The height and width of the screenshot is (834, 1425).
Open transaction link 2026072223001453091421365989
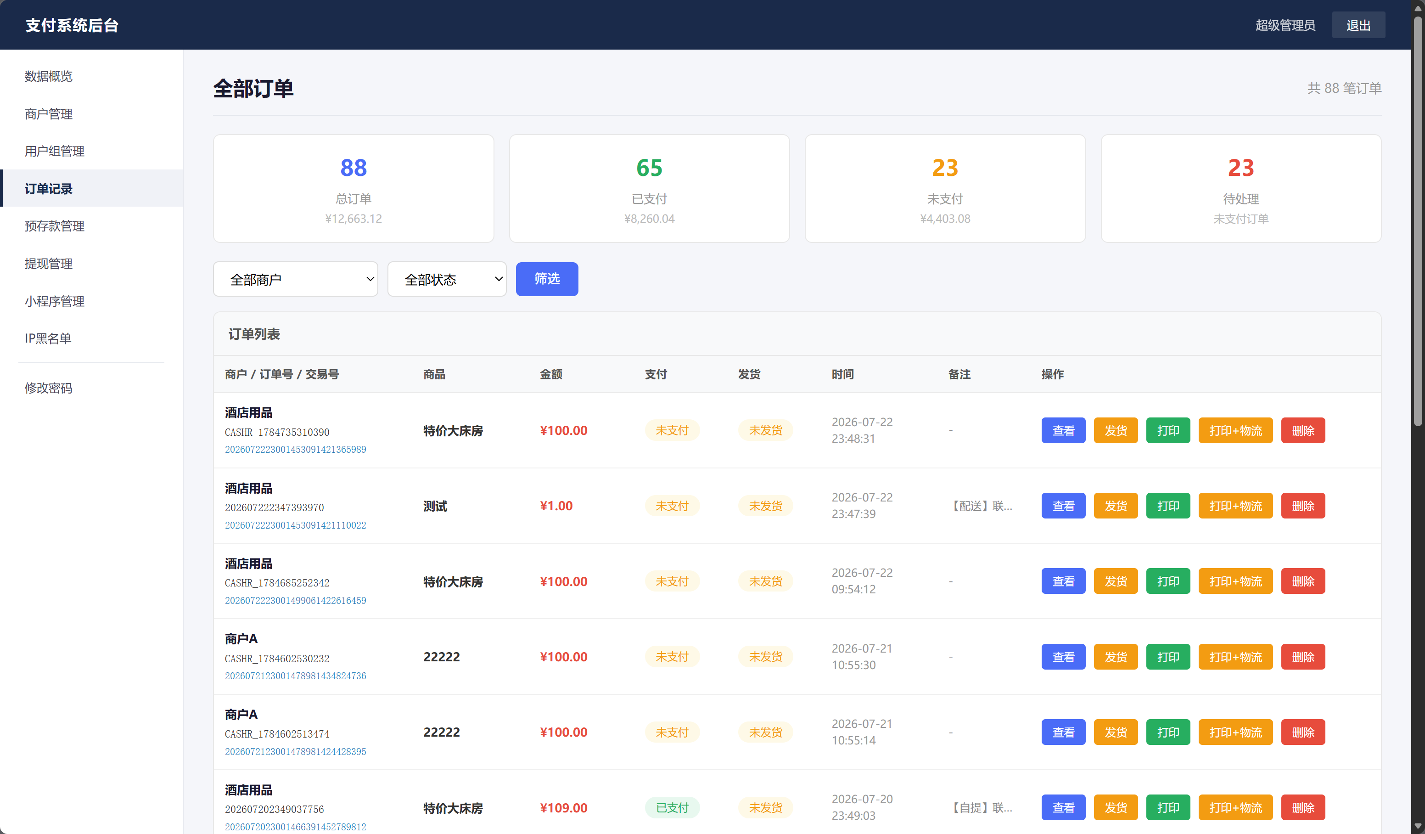pos(295,449)
